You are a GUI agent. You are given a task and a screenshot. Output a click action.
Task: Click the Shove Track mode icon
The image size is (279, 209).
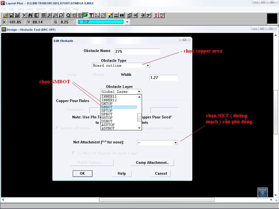click(135, 16)
